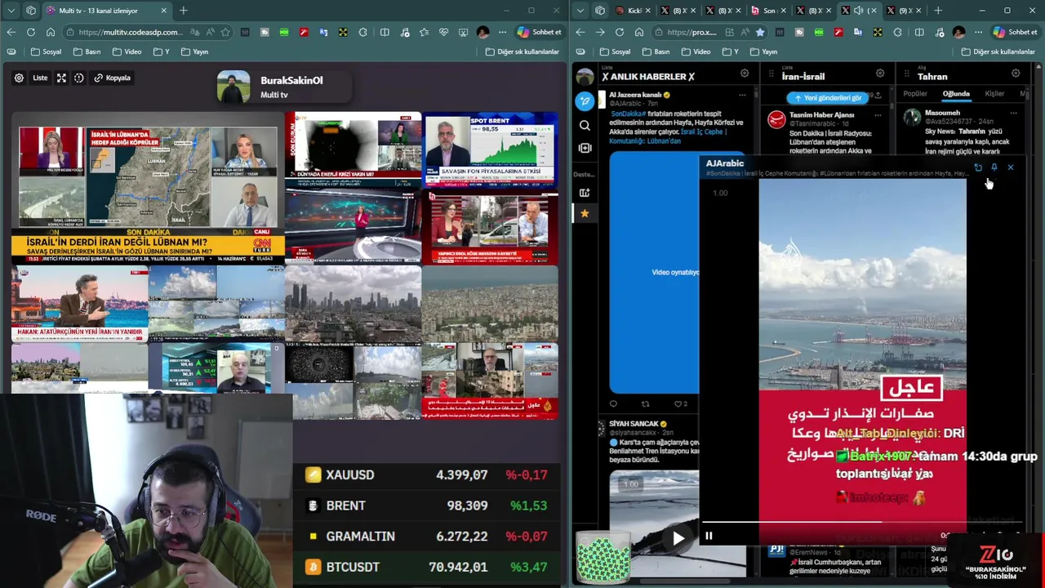This screenshot has width=1045, height=588.
Task: Open the Al Jazeera Arabic channel thumbnail
Action: coord(490,381)
